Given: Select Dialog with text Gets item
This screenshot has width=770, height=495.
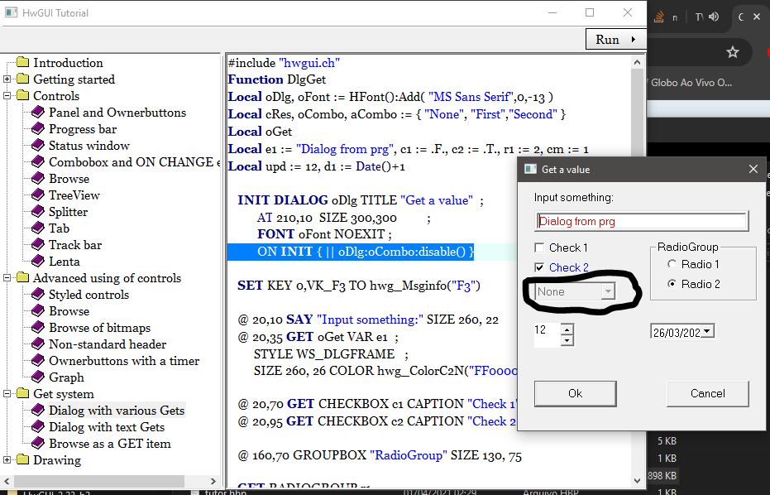Looking at the screenshot, I should click(x=106, y=427).
